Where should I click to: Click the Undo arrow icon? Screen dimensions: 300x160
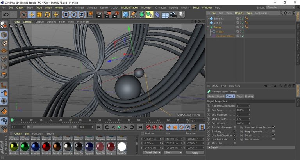tap(6, 14)
